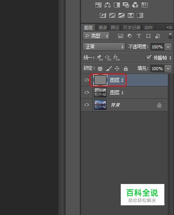This screenshot has height=215, width=174.
Task: Filter layers by pixel layers
Action: [x=120, y=36]
